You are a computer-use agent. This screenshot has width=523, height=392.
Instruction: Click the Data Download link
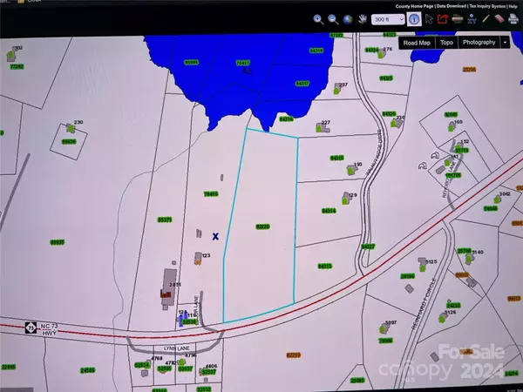click(451, 6)
